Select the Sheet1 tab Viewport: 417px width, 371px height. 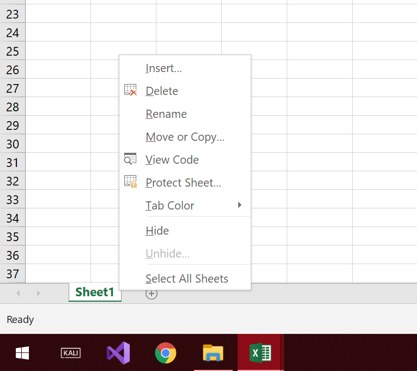[95, 292]
